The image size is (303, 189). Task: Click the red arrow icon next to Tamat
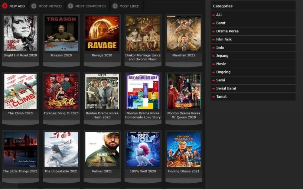pyautogui.click(x=214, y=97)
